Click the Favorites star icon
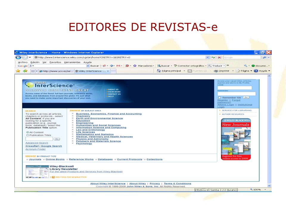The image size is (286, 215). [x=18, y=71]
